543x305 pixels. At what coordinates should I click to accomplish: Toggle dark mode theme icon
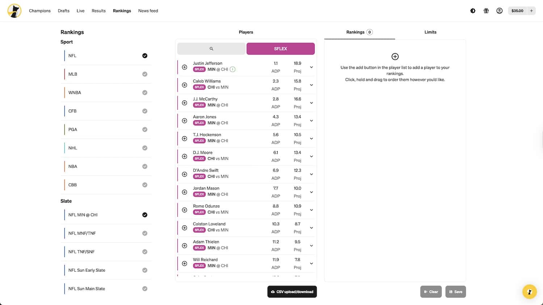pos(473,11)
